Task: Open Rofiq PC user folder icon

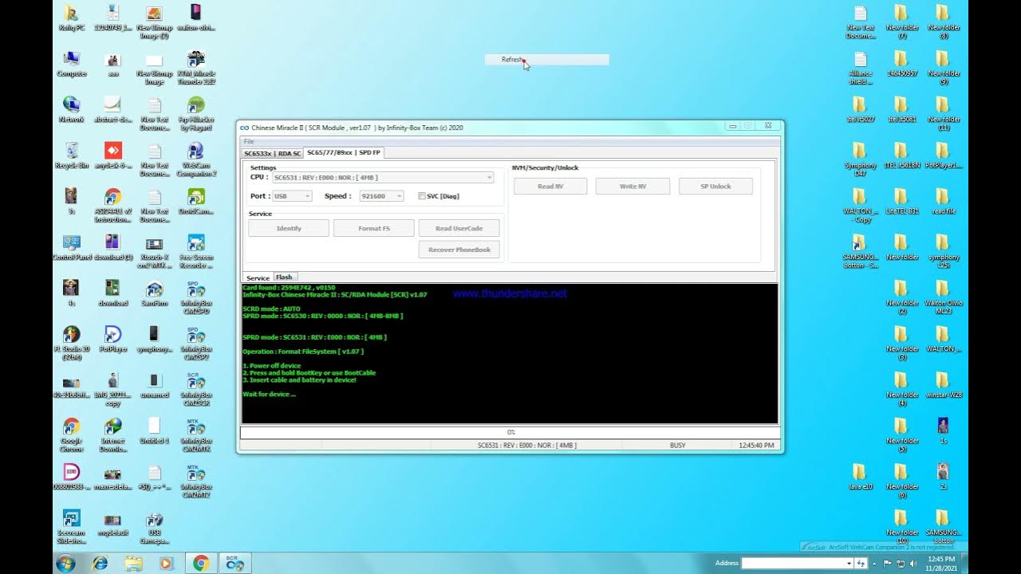Action: click(x=71, y=17)
